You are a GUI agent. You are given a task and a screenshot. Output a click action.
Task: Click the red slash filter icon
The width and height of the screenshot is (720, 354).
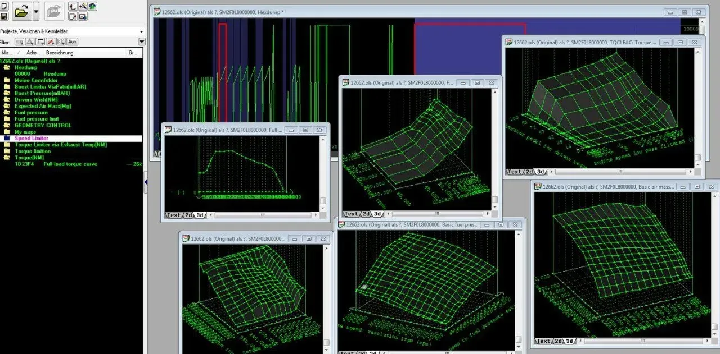(51, 42)
